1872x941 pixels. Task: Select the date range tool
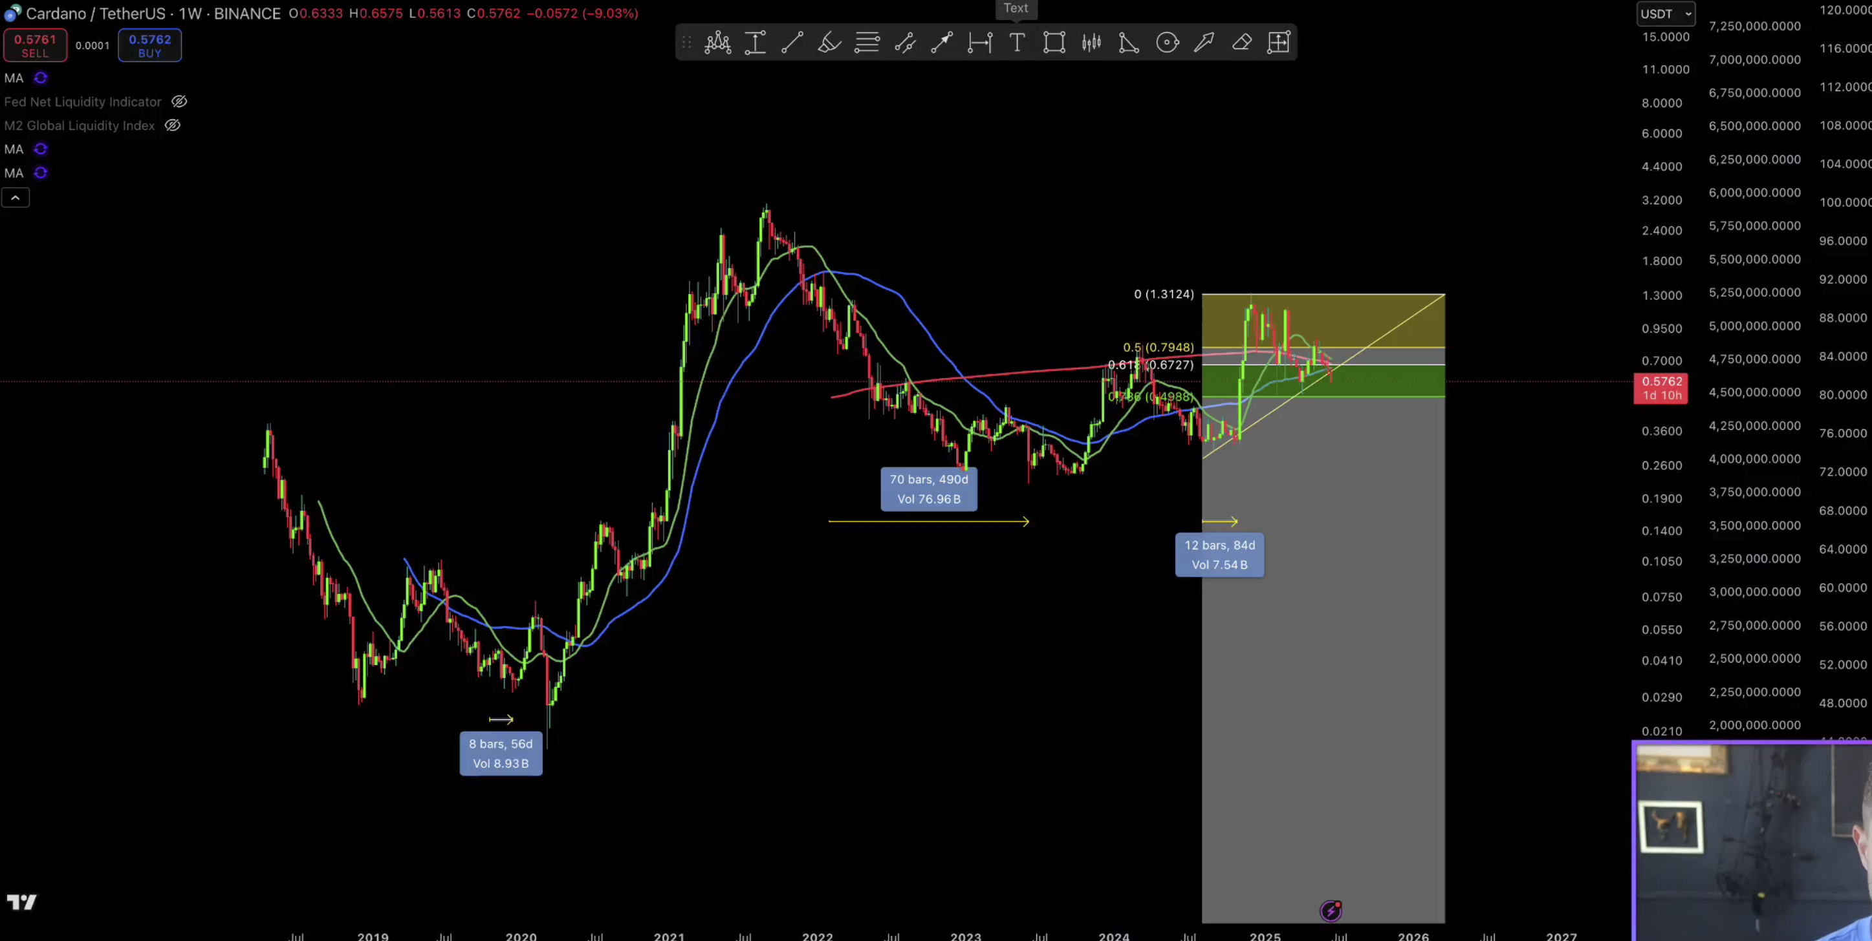(x=979, y=43)
